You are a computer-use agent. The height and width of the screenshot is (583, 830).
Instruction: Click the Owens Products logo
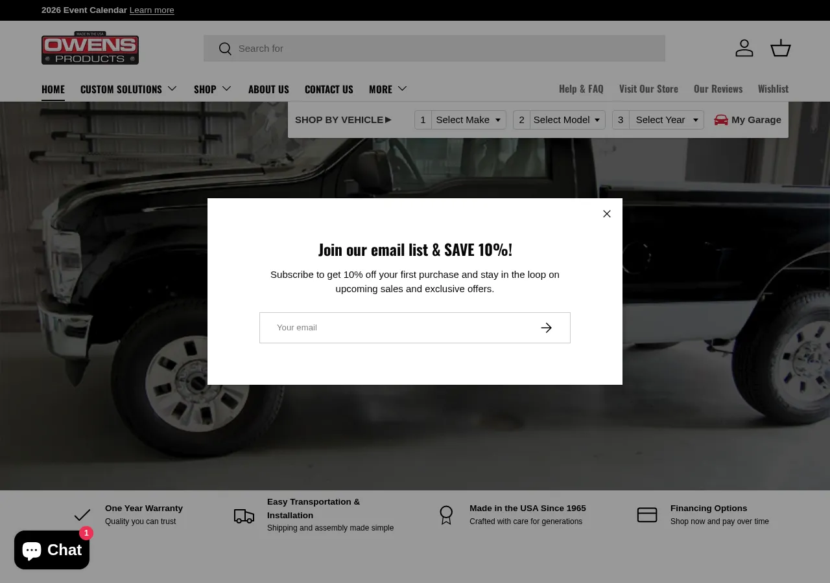pos(90,48)
